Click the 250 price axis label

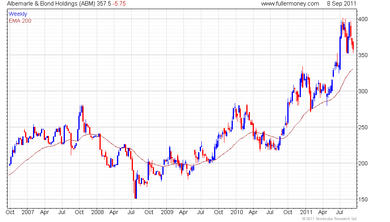362,127
